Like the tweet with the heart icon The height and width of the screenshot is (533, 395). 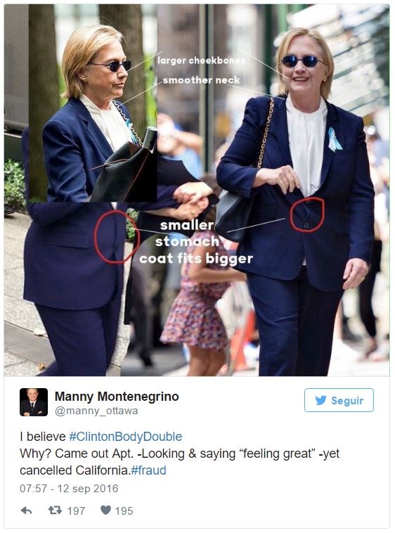point(106,510)
